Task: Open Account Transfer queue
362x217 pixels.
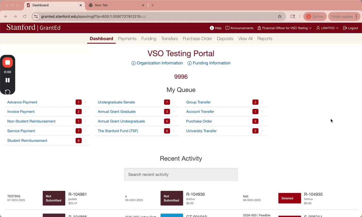Action: point(200,112)
